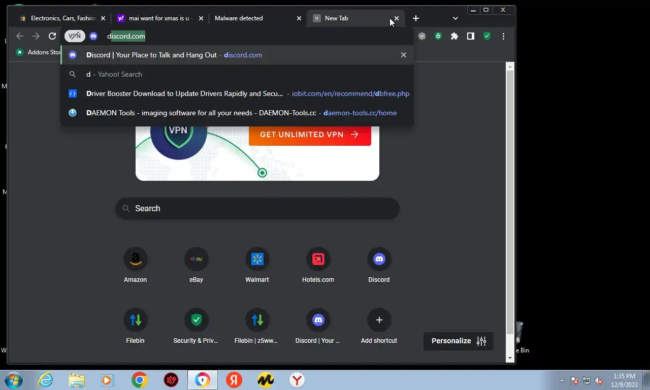This screenshot has height=390, width=650.
Task: Open the clock showing 1:35 PM
Action: click(x=625, y=380)
